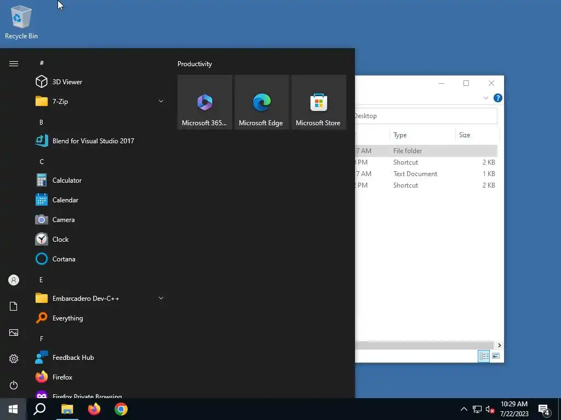Open the Calendar app
The height and width of the screenshot is (420, 561).
[x=100, y=200]
